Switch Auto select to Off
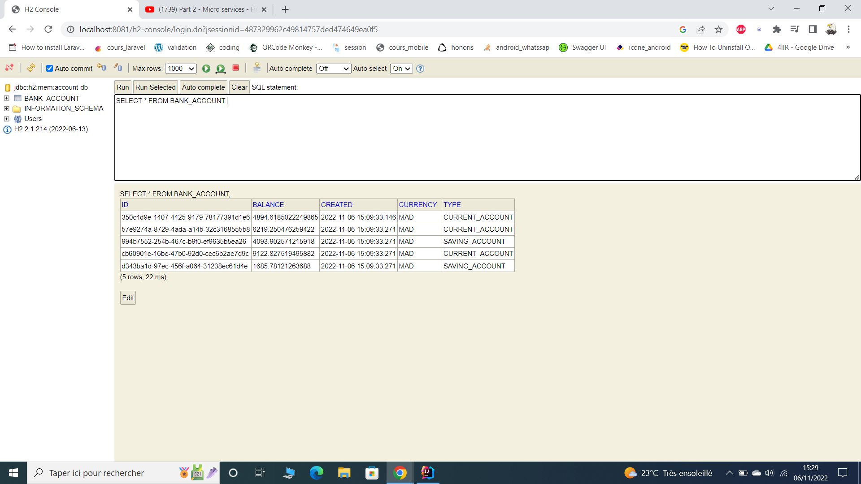Viewport: 861px width, 484px height. [x=401, y=69]
